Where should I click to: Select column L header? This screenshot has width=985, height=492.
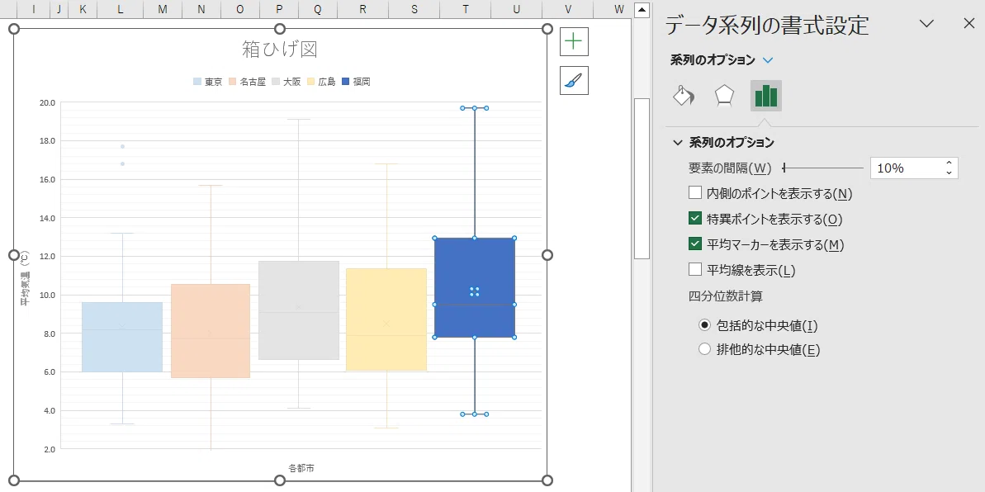pyautogui.click(x=120, y=9)
